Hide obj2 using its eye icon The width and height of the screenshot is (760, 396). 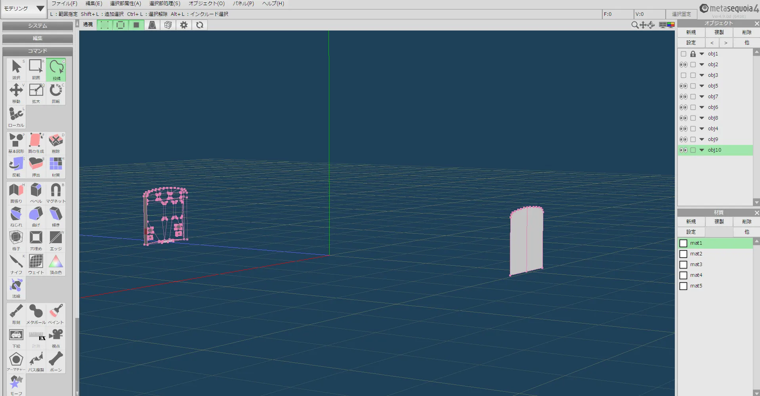684,65
